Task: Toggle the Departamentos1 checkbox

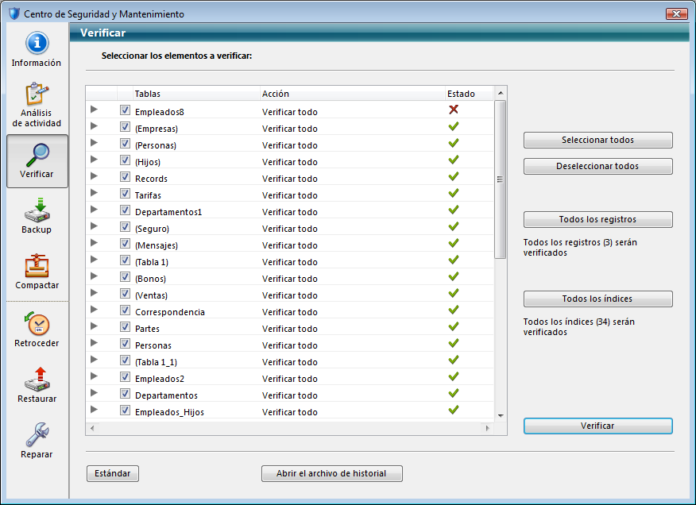Action: pyautogui.click(x=125, y=210)
